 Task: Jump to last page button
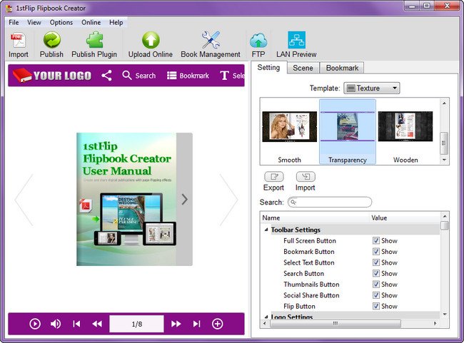(197, 324)
